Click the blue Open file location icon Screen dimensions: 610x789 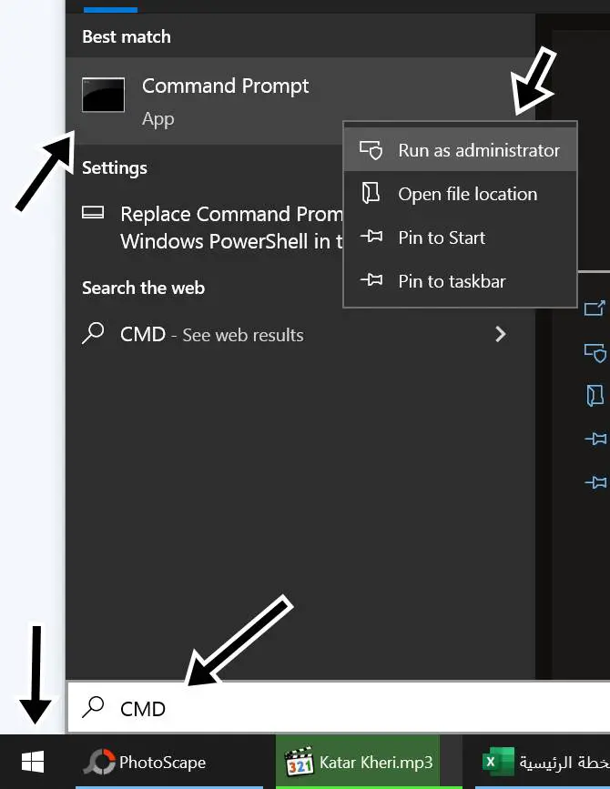point(595,396)
